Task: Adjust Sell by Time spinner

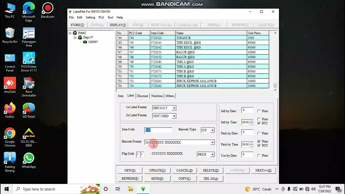Action: [251, 122]
